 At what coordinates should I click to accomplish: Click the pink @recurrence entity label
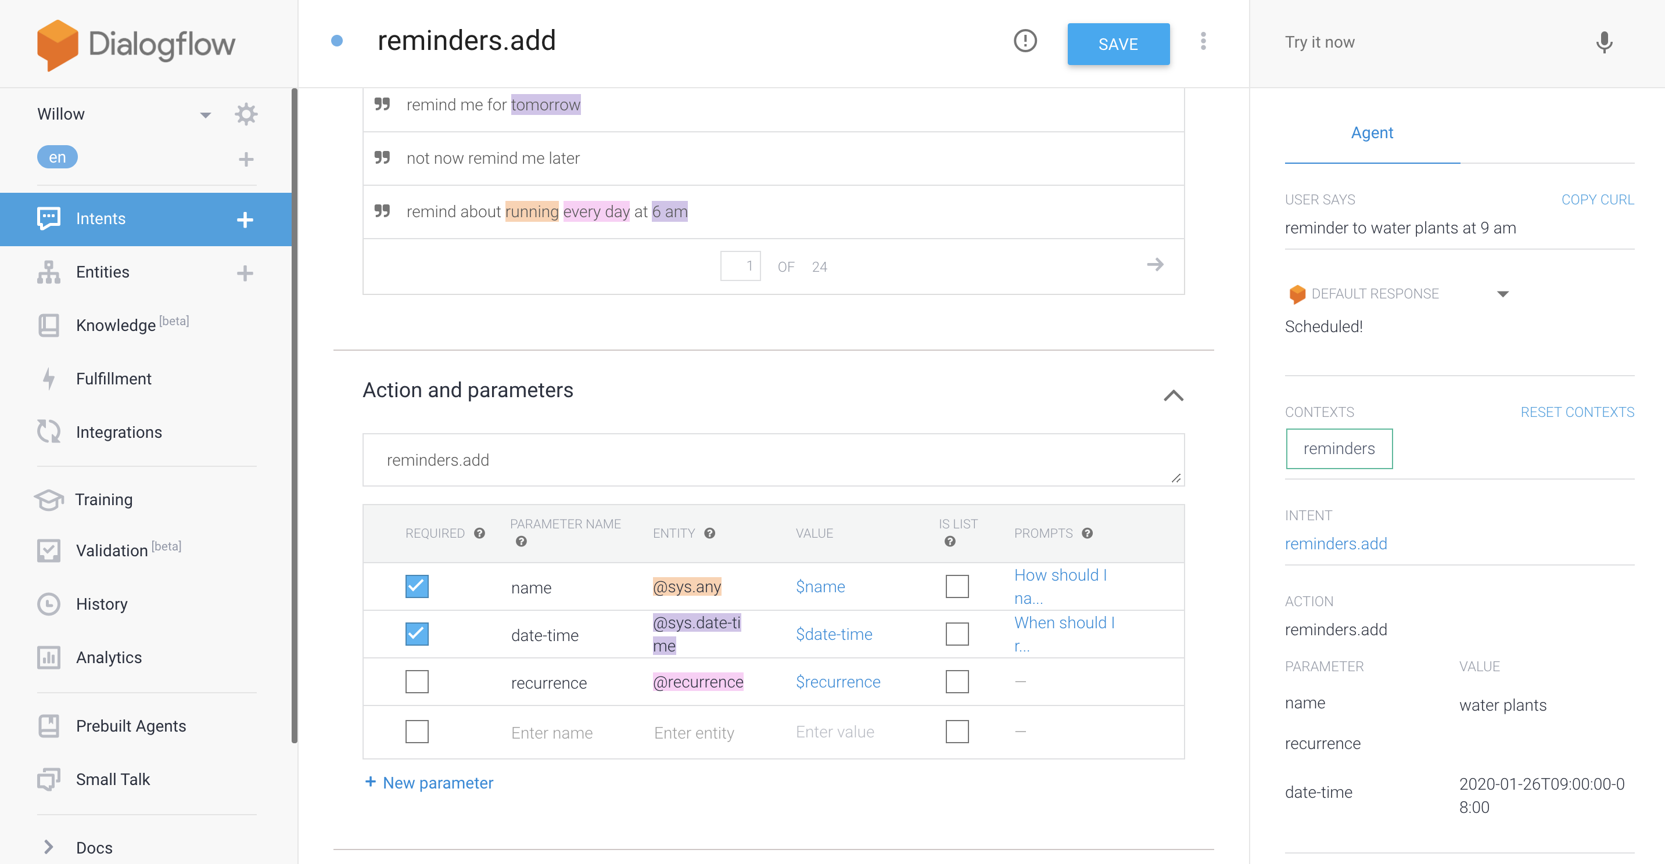(697, 682)
